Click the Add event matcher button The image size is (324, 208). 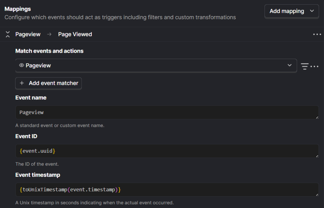[x=48, y=83]
